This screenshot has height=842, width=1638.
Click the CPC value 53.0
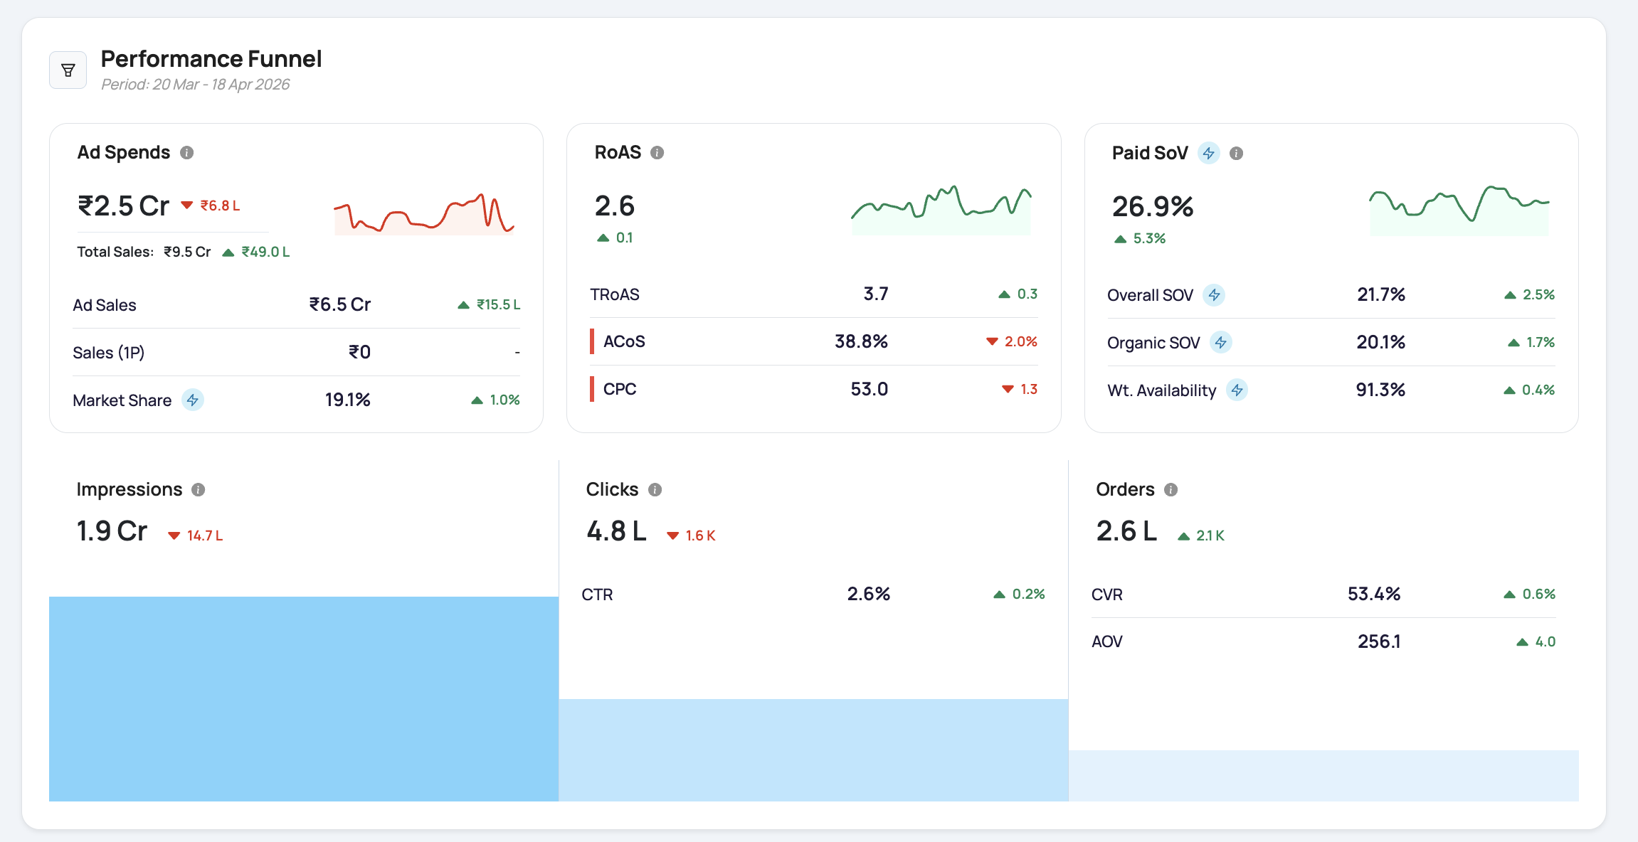click(x=870, y=389)
